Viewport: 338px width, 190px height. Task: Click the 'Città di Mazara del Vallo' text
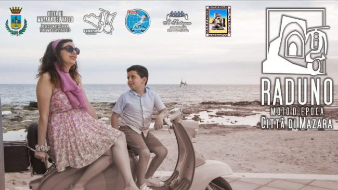click(x=55, y=17)
